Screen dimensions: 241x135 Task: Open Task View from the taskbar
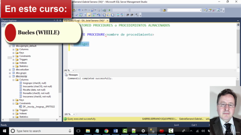pos(78,131)
